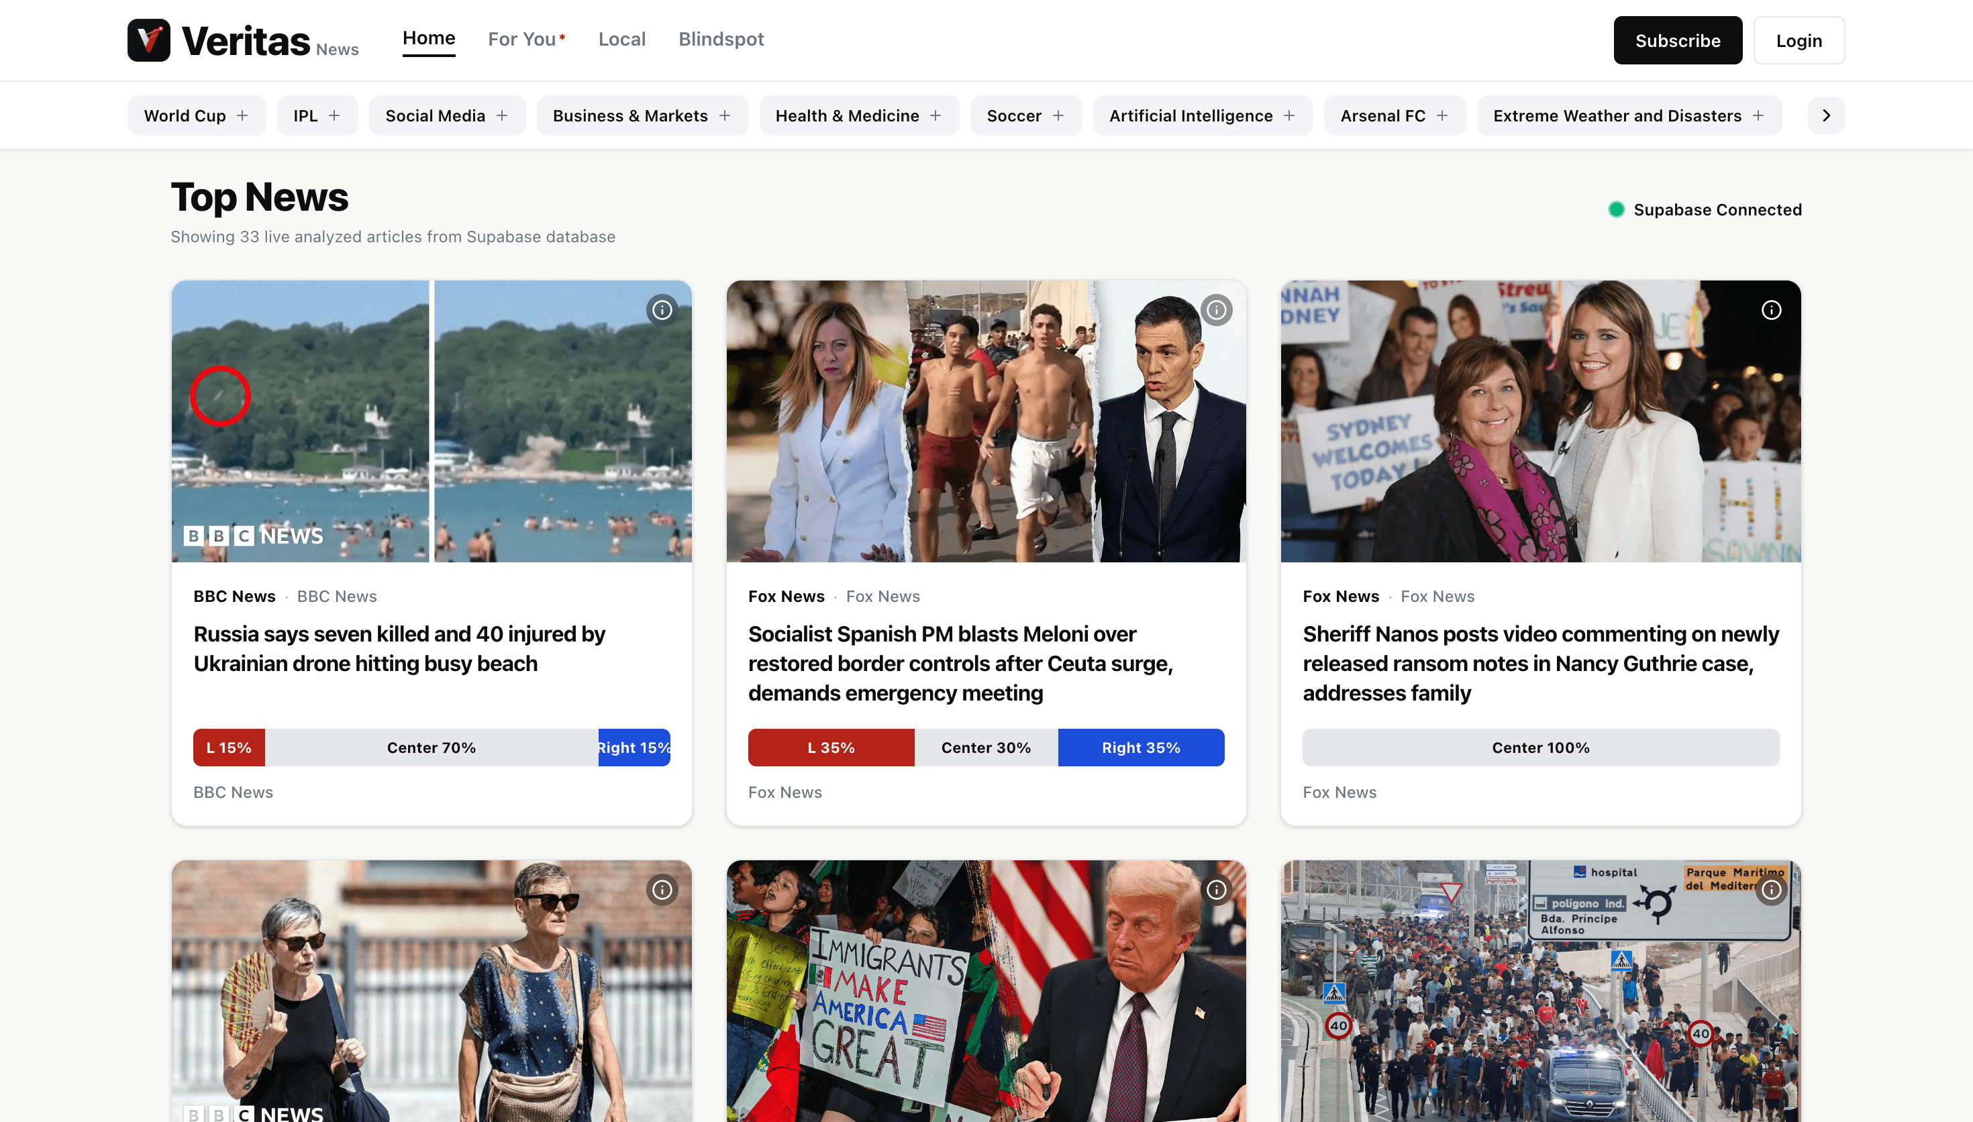Add Social Media topic with plus icon
Viewport: 1973px width, 1122px height.
(x=502, y=115)
